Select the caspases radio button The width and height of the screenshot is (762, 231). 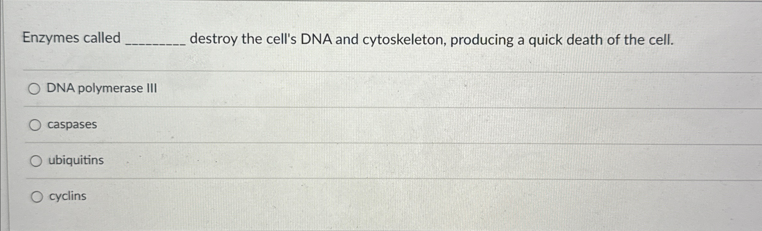point(36,125)
